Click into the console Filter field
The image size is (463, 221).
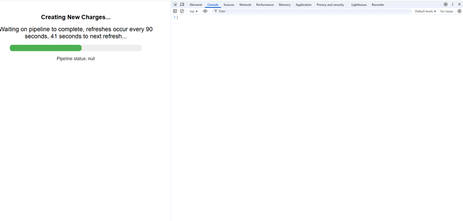click(x=311, y=11)
